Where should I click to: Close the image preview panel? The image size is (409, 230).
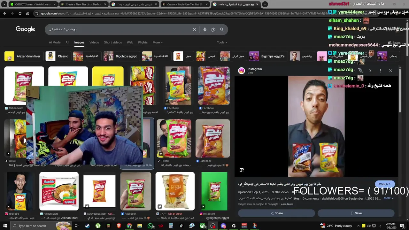click(390, 71)
